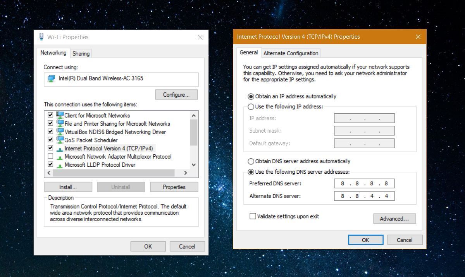The width and height of the screenshot is (465, 277).
Task: Click the Configure adapter button
Action: [x=176, y=95]
